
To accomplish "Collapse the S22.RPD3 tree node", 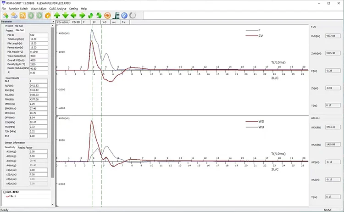I will 4,193.
